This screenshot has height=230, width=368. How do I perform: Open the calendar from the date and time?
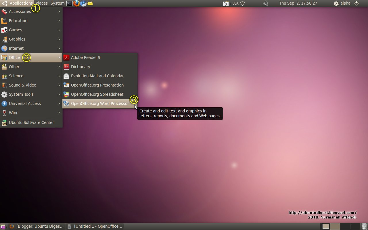point(298,3)
